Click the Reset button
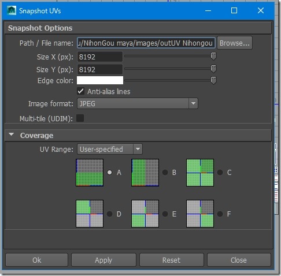The width and height of the screenshot is (281, 276). click(x=171, y=260)
